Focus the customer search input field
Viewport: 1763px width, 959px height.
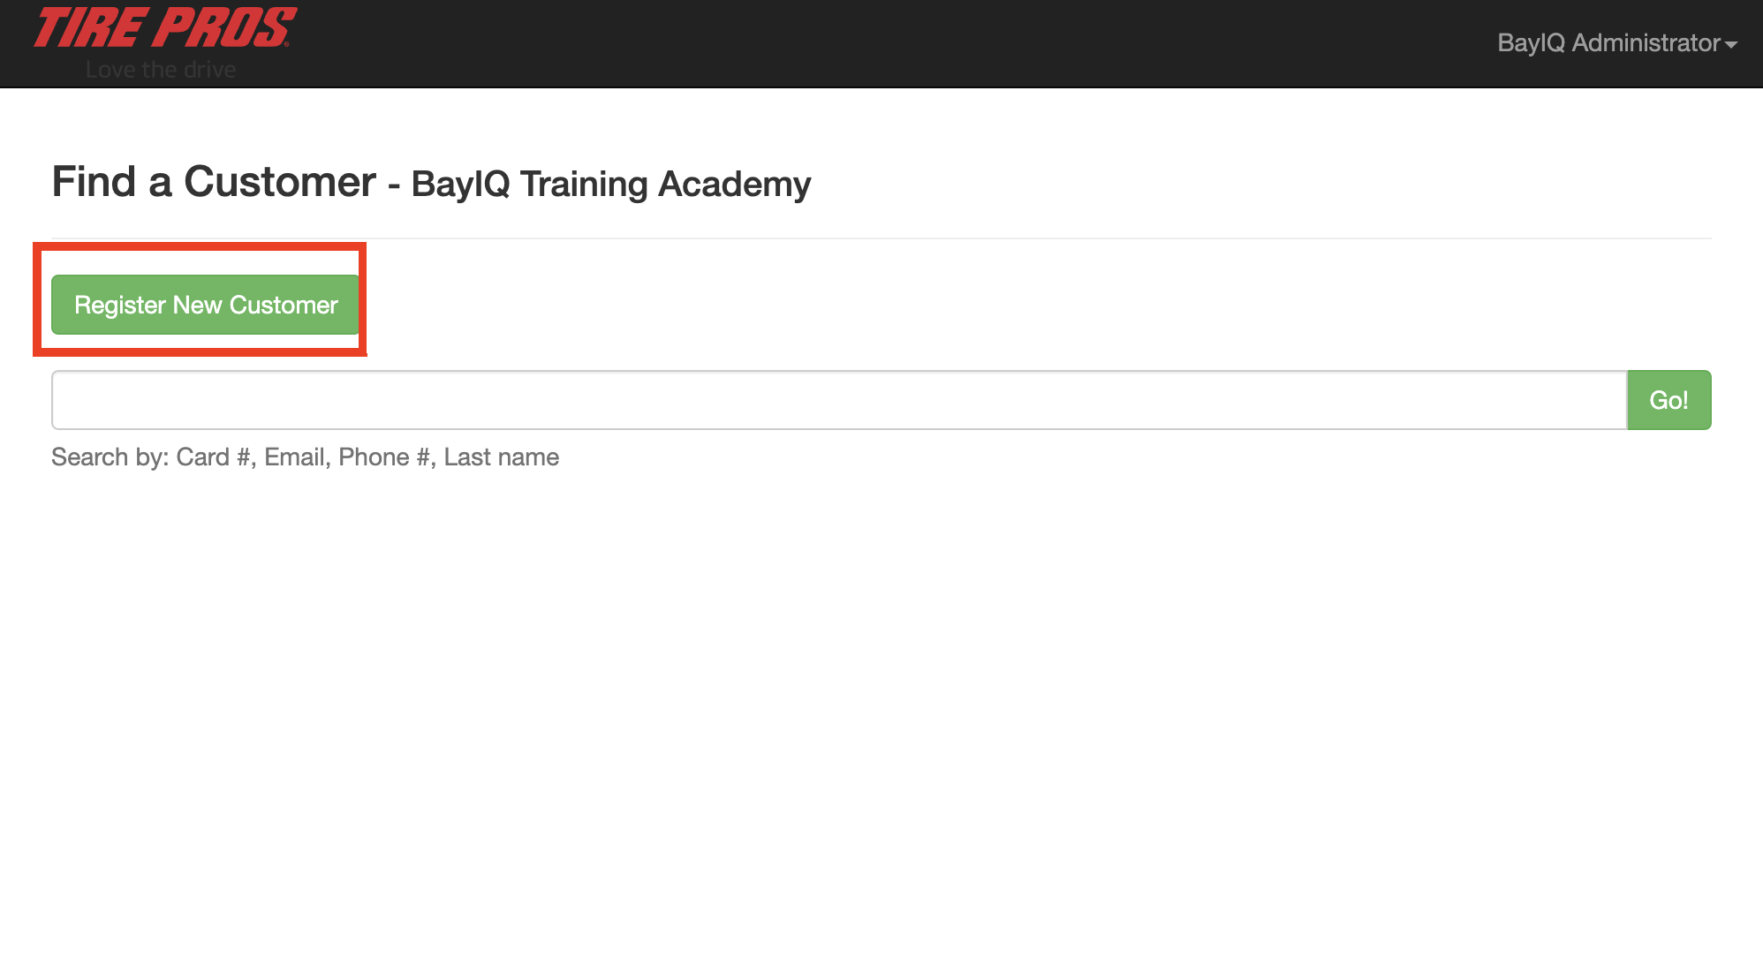coord(839,400)
